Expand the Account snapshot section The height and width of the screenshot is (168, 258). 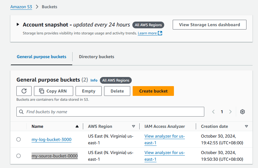18,25
